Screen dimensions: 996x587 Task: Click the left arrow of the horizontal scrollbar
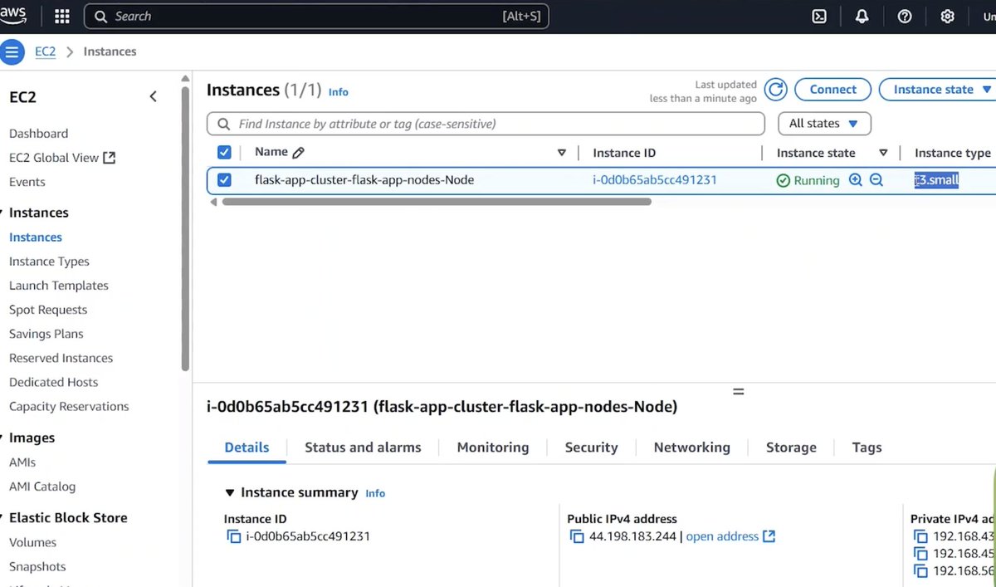(213, 202)
